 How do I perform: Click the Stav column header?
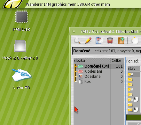click(x=134, y=69)
